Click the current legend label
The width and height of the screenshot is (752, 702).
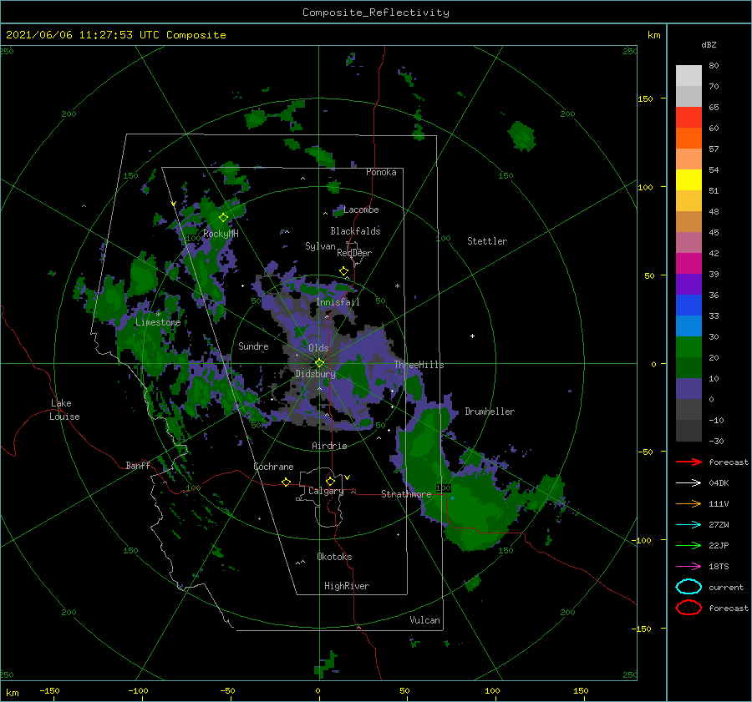[726, 587]
